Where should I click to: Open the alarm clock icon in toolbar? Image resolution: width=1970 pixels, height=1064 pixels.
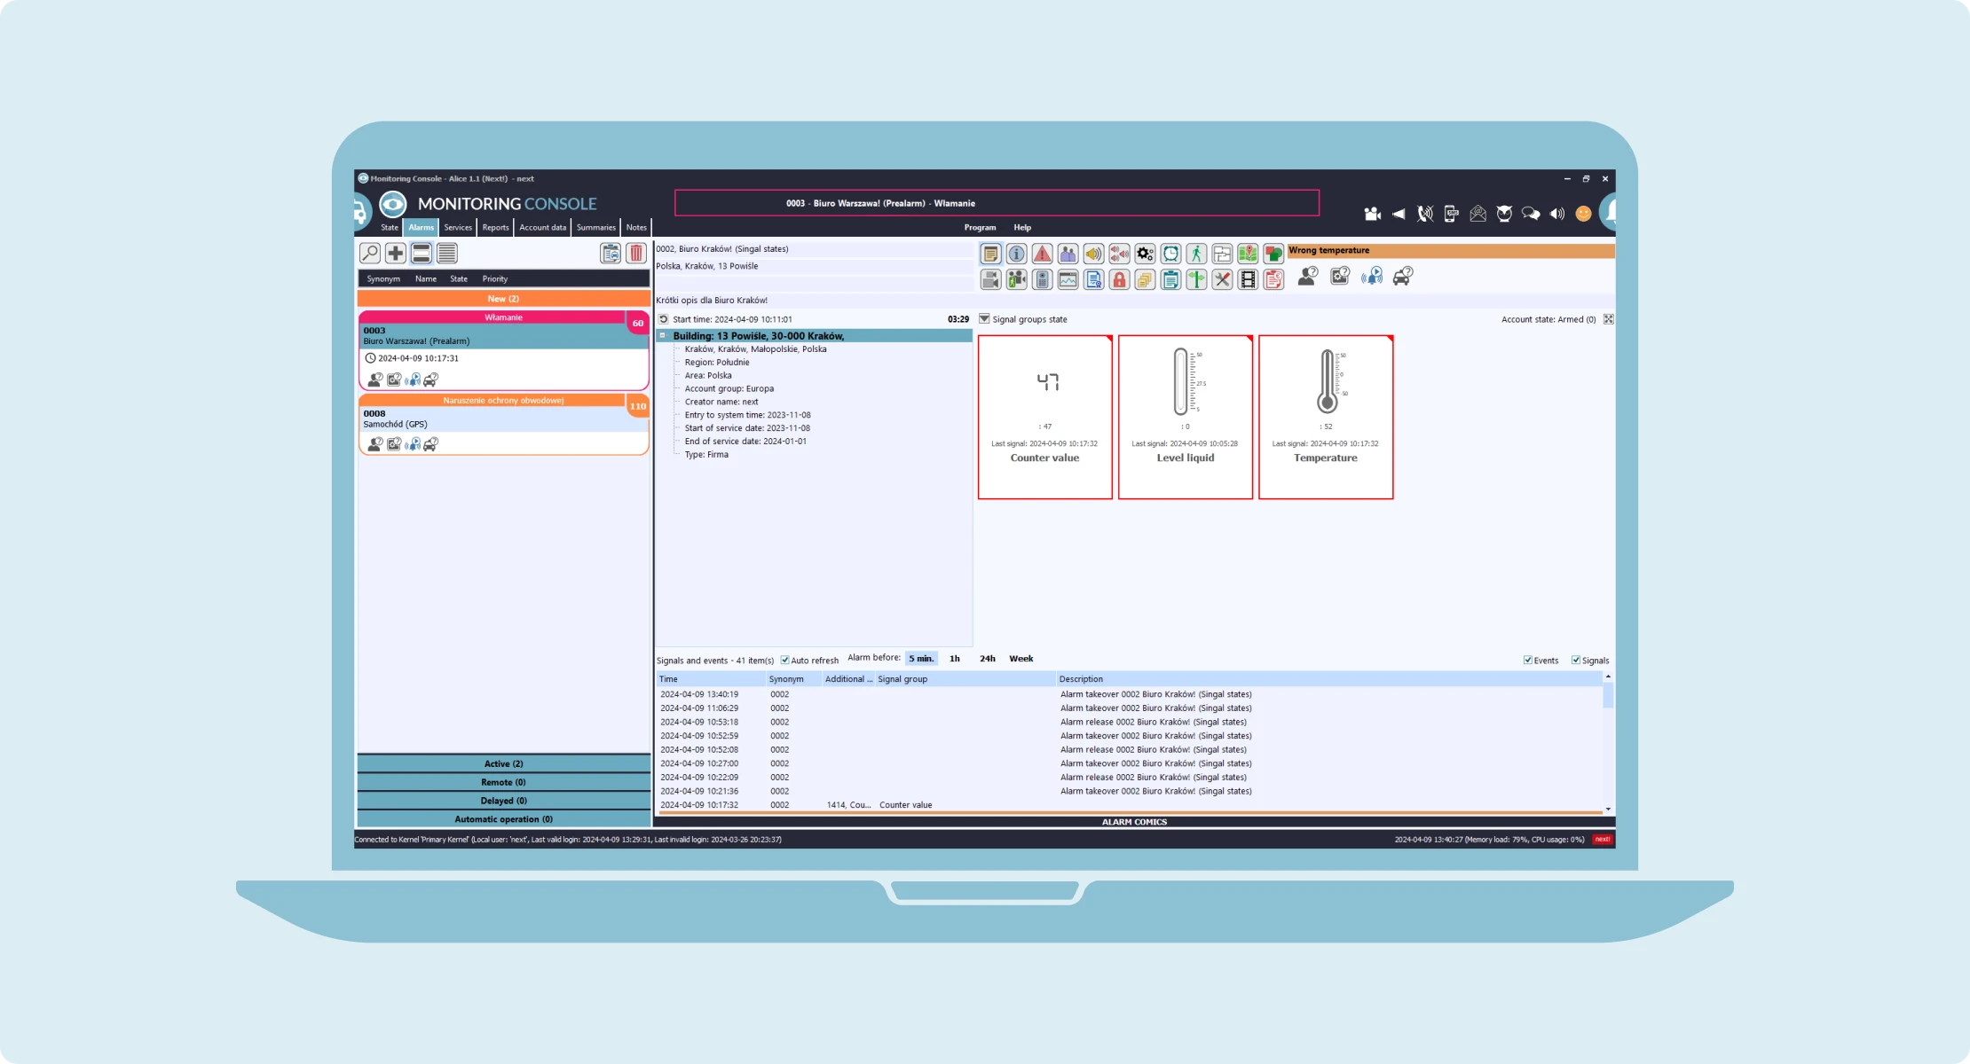point(1170,254)
